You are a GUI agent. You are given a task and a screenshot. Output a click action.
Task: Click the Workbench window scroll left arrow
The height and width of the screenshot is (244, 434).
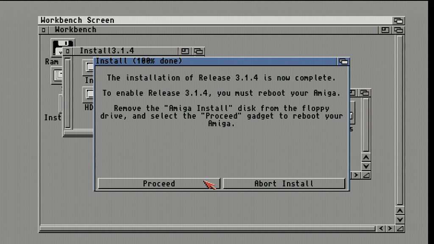point(381,228)
